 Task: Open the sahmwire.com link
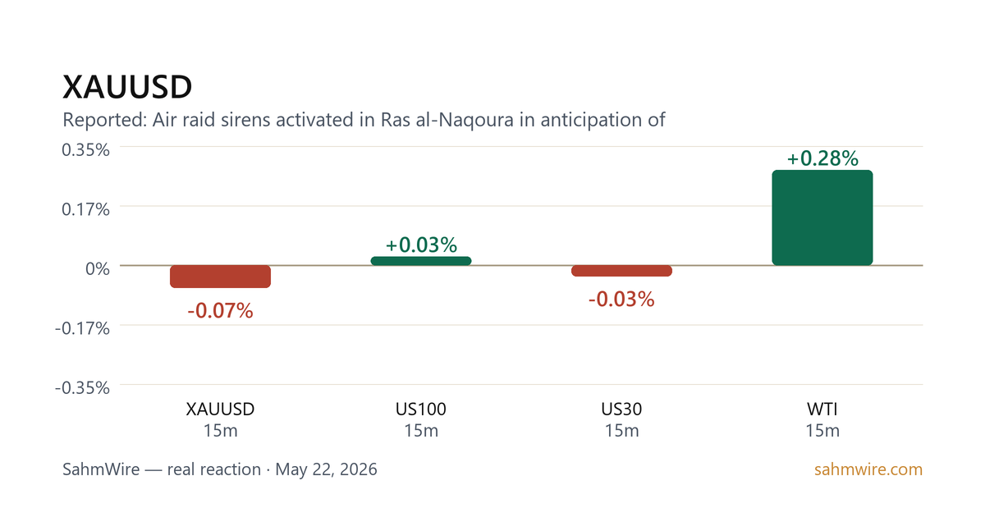click(868, 469)
